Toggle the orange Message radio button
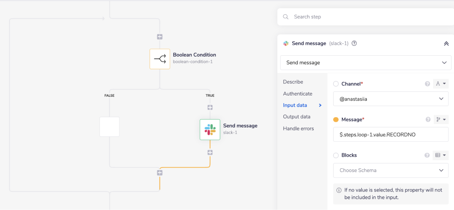The height and width of the screenshot is (210, 454). pyautogui.click(x=336, y=119)
